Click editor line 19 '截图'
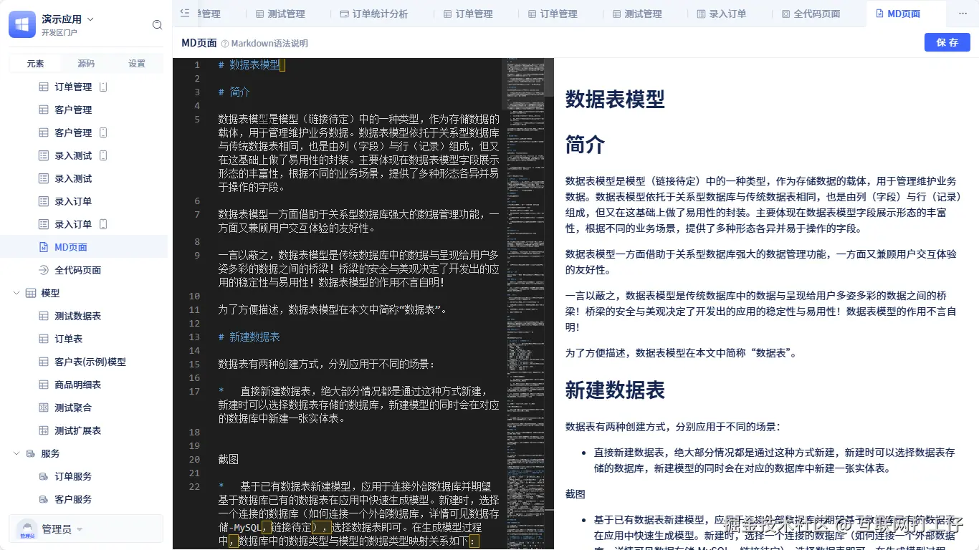This screenshot has width=979, height=550. click(x=229, y=459)
